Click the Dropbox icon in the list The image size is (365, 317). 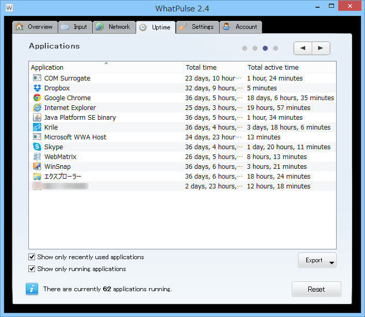point(37,88)
